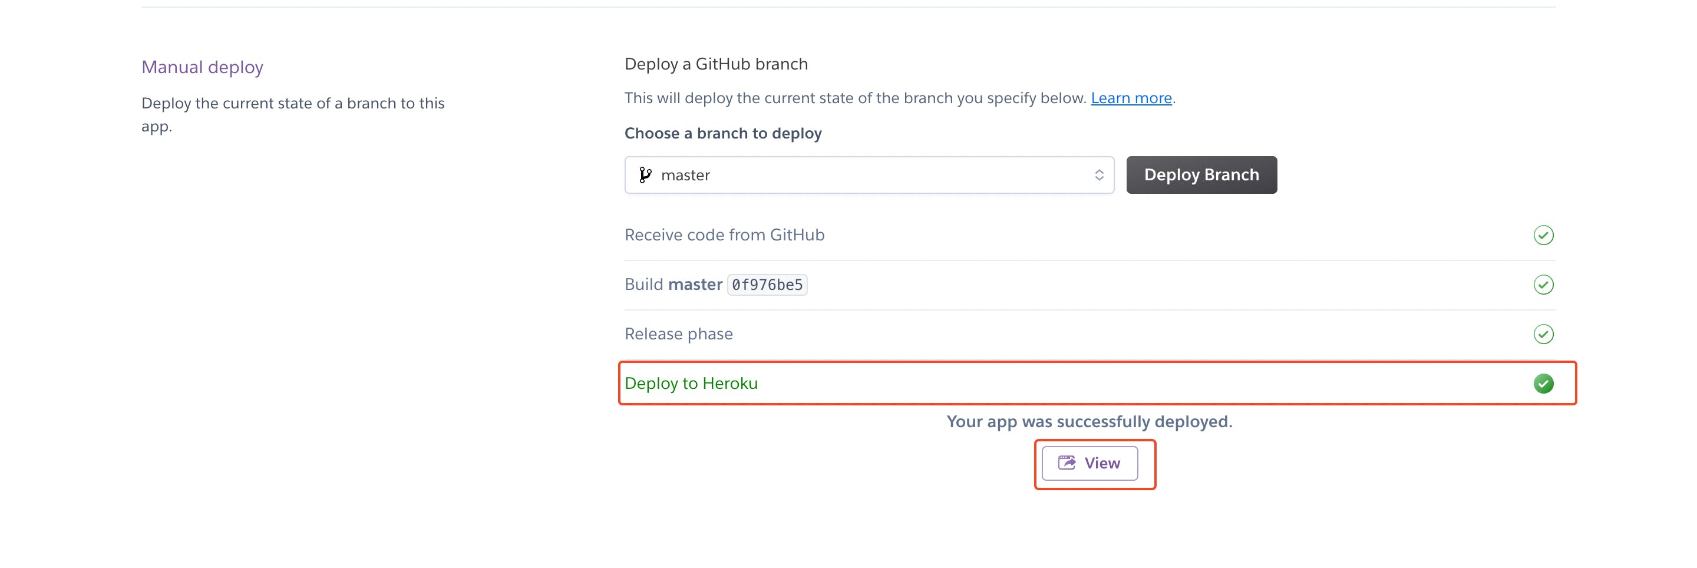Open the master branch selector
Image resolution: width=1697 pixels, height=568 pixels.
coord(869,174)
